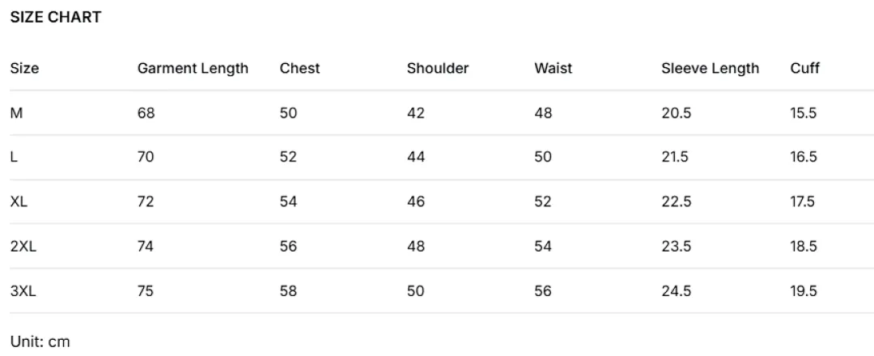
Task: Select the L size row label
Action: click(14, 157)
